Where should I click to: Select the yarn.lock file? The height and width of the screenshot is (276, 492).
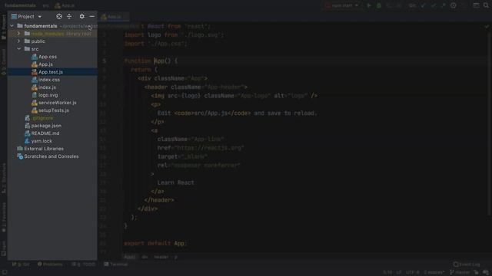point(42,141)
